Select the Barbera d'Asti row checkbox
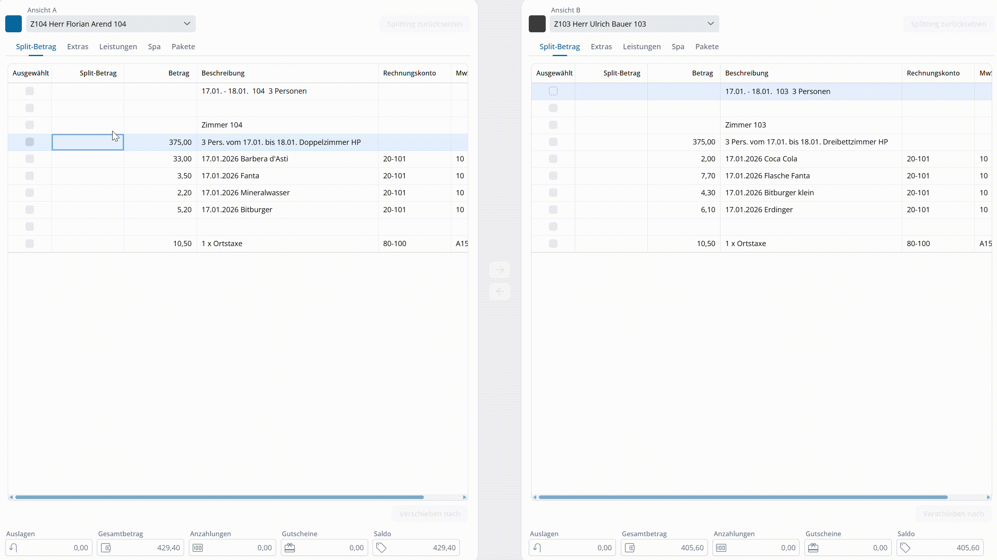 pos(29,159)
